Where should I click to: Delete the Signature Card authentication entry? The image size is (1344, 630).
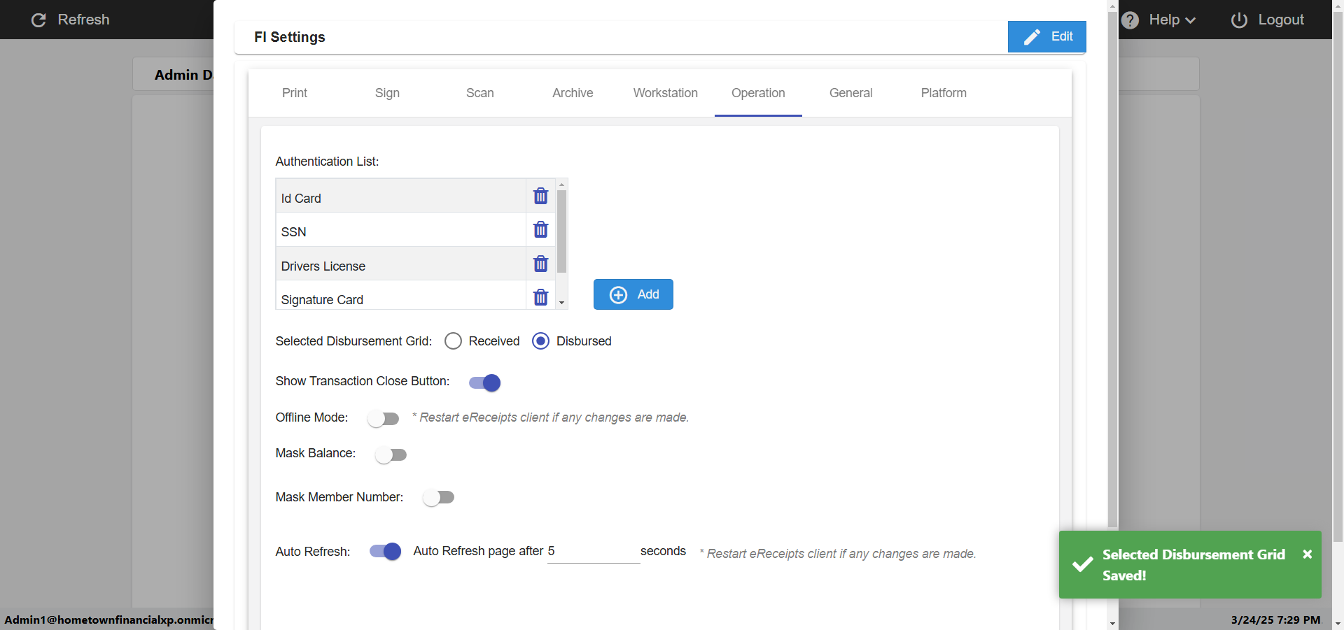coord(540,297)
